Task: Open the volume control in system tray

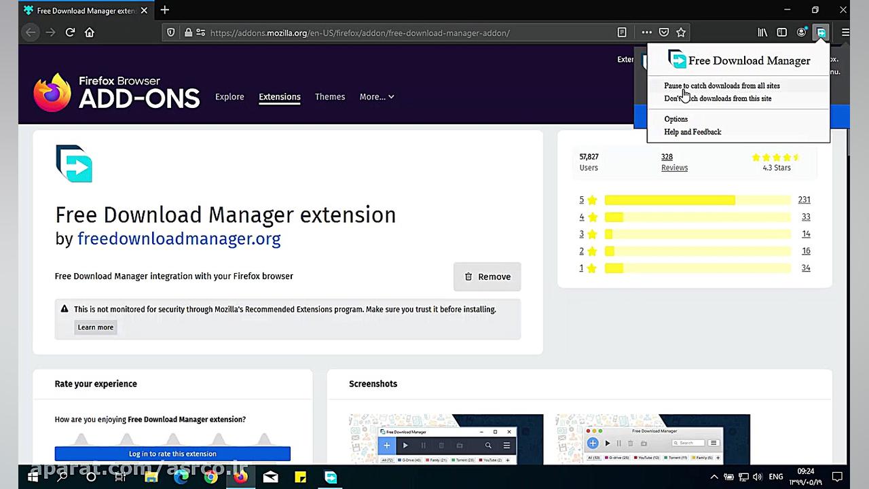Action: click(758, 477)
